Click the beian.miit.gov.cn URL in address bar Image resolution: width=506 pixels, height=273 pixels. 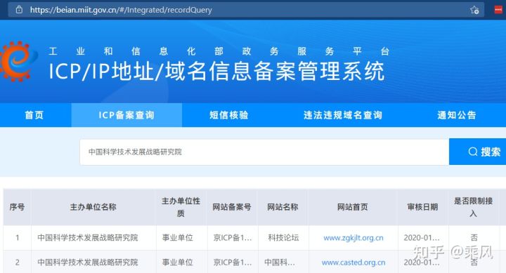121,10
